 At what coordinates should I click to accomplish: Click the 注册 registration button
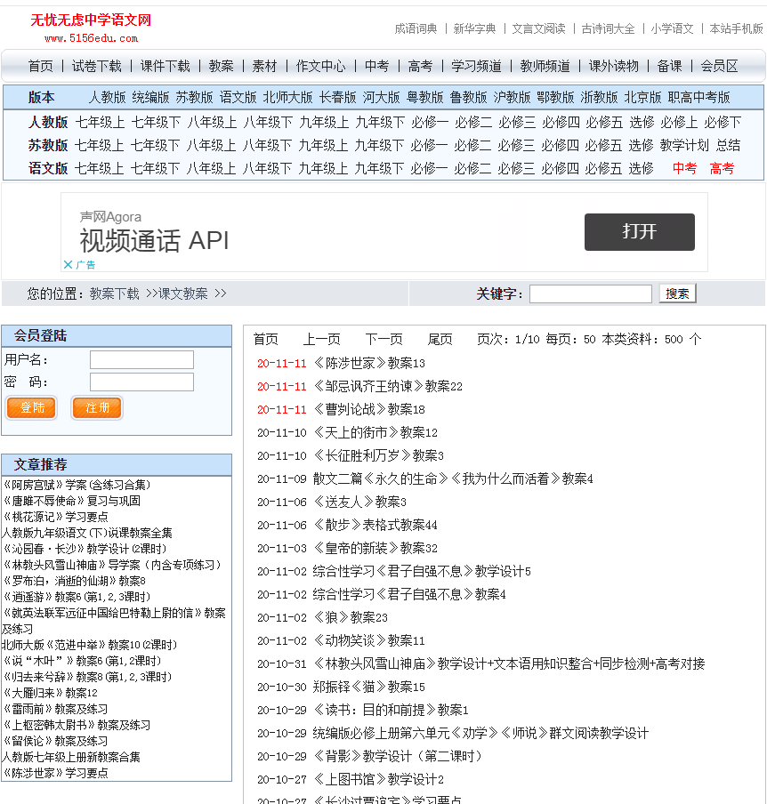(96, 407)
